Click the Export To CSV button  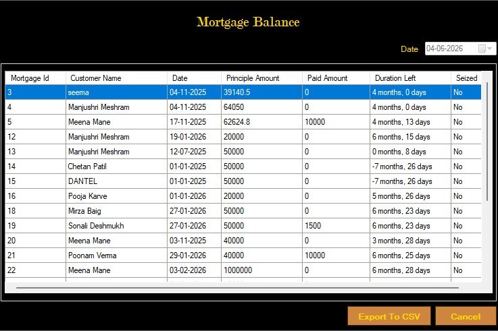[389, 316]
